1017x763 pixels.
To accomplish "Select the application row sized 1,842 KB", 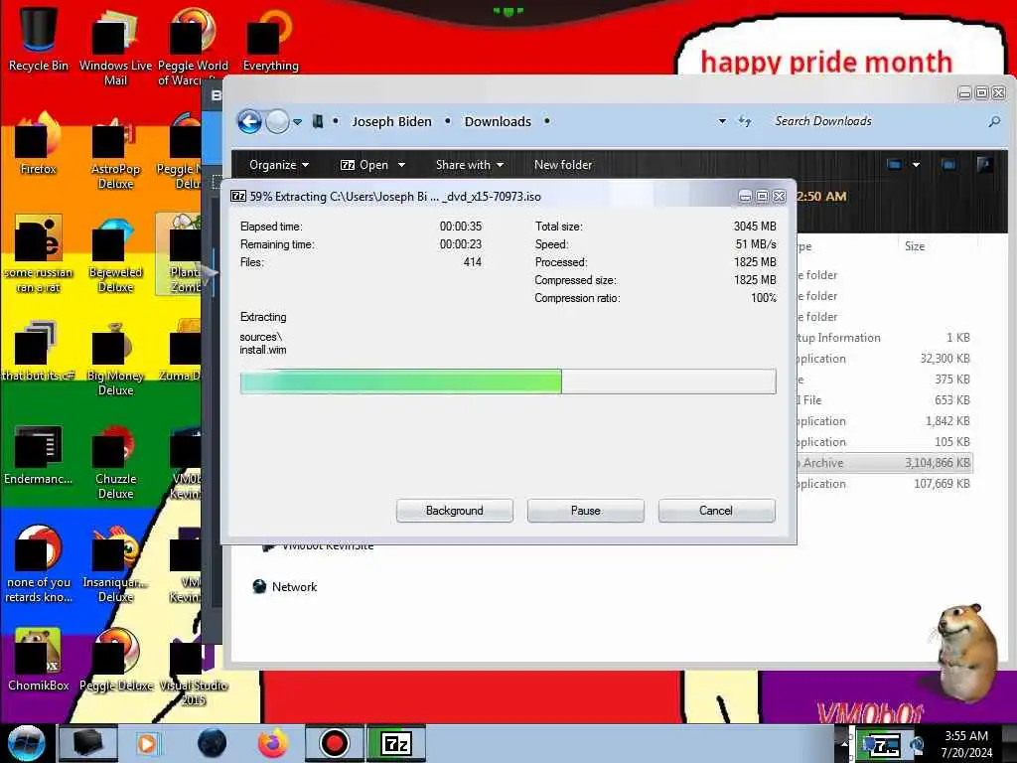I will 885,421.
